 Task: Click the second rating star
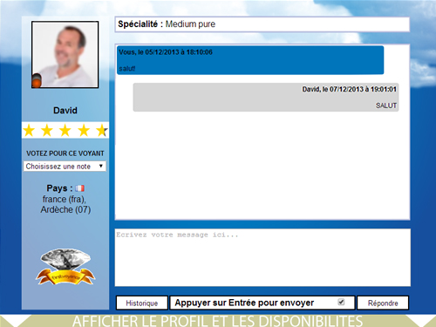point(47,130)
